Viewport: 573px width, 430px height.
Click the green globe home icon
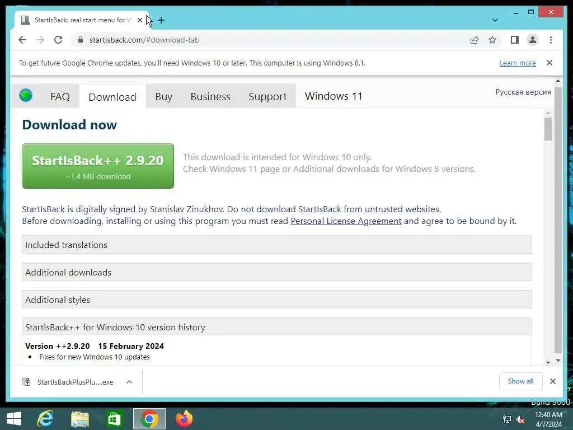point(26,95)
